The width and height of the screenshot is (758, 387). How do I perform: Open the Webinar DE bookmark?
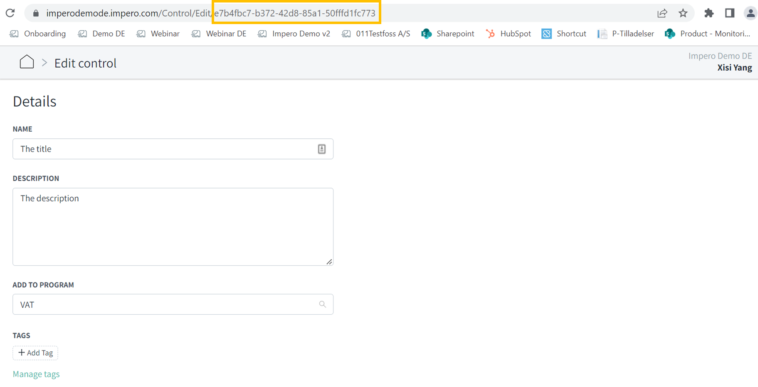click(x=219, y=34)
